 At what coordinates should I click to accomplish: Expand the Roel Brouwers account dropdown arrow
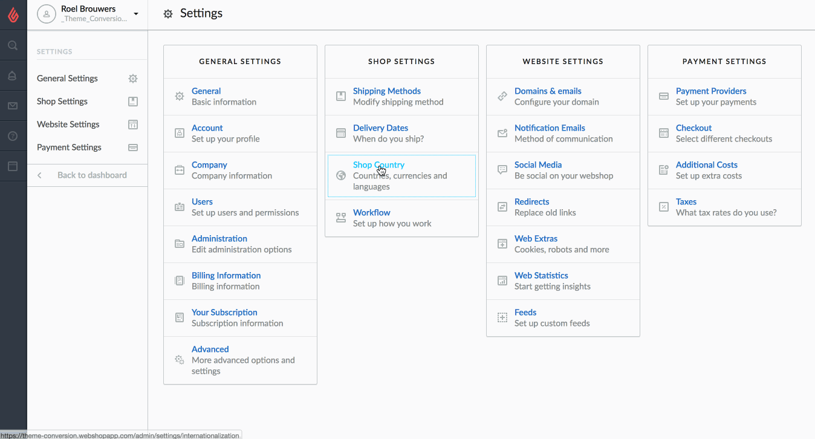(135, 14)
